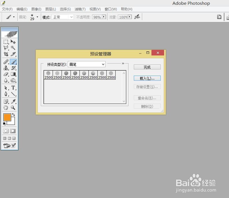Open 图层(L) menu
Screen dimensions: 229x198
coord(51,9)
